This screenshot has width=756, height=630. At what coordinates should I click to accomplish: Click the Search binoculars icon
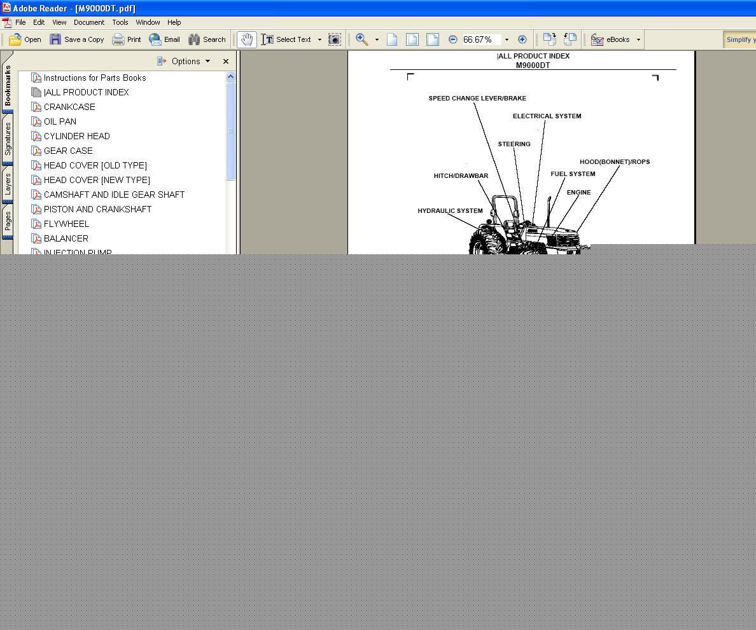point(194,39)
